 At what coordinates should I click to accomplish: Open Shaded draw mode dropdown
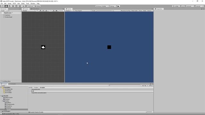click(29, 11)
